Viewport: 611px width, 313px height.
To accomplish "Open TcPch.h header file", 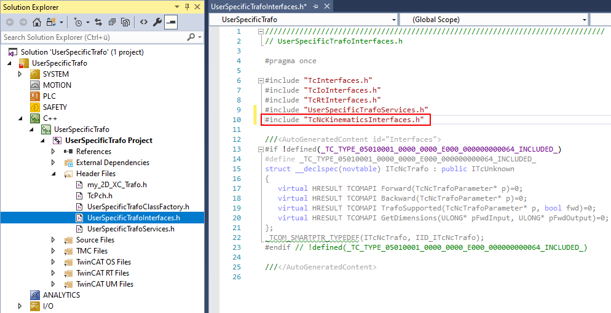I will coord(100,196).
